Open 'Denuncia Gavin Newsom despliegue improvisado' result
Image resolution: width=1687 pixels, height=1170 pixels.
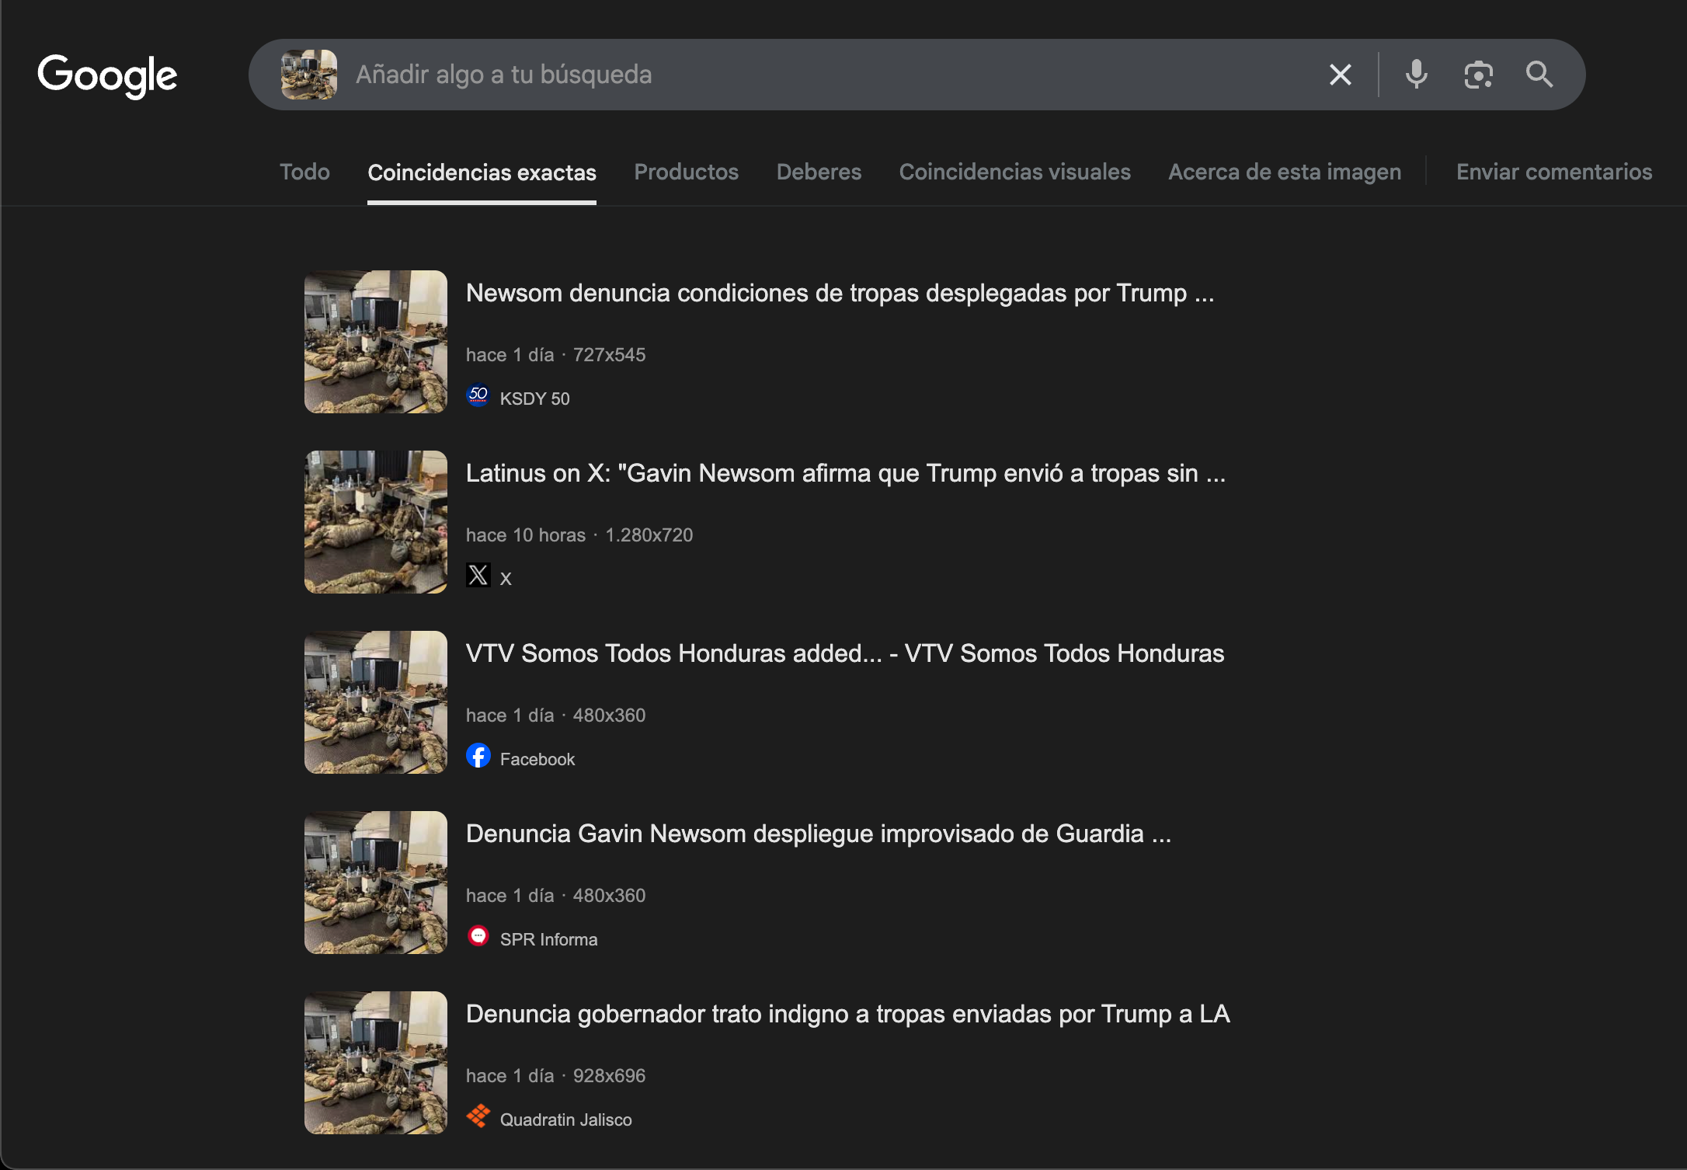point(819,834)
